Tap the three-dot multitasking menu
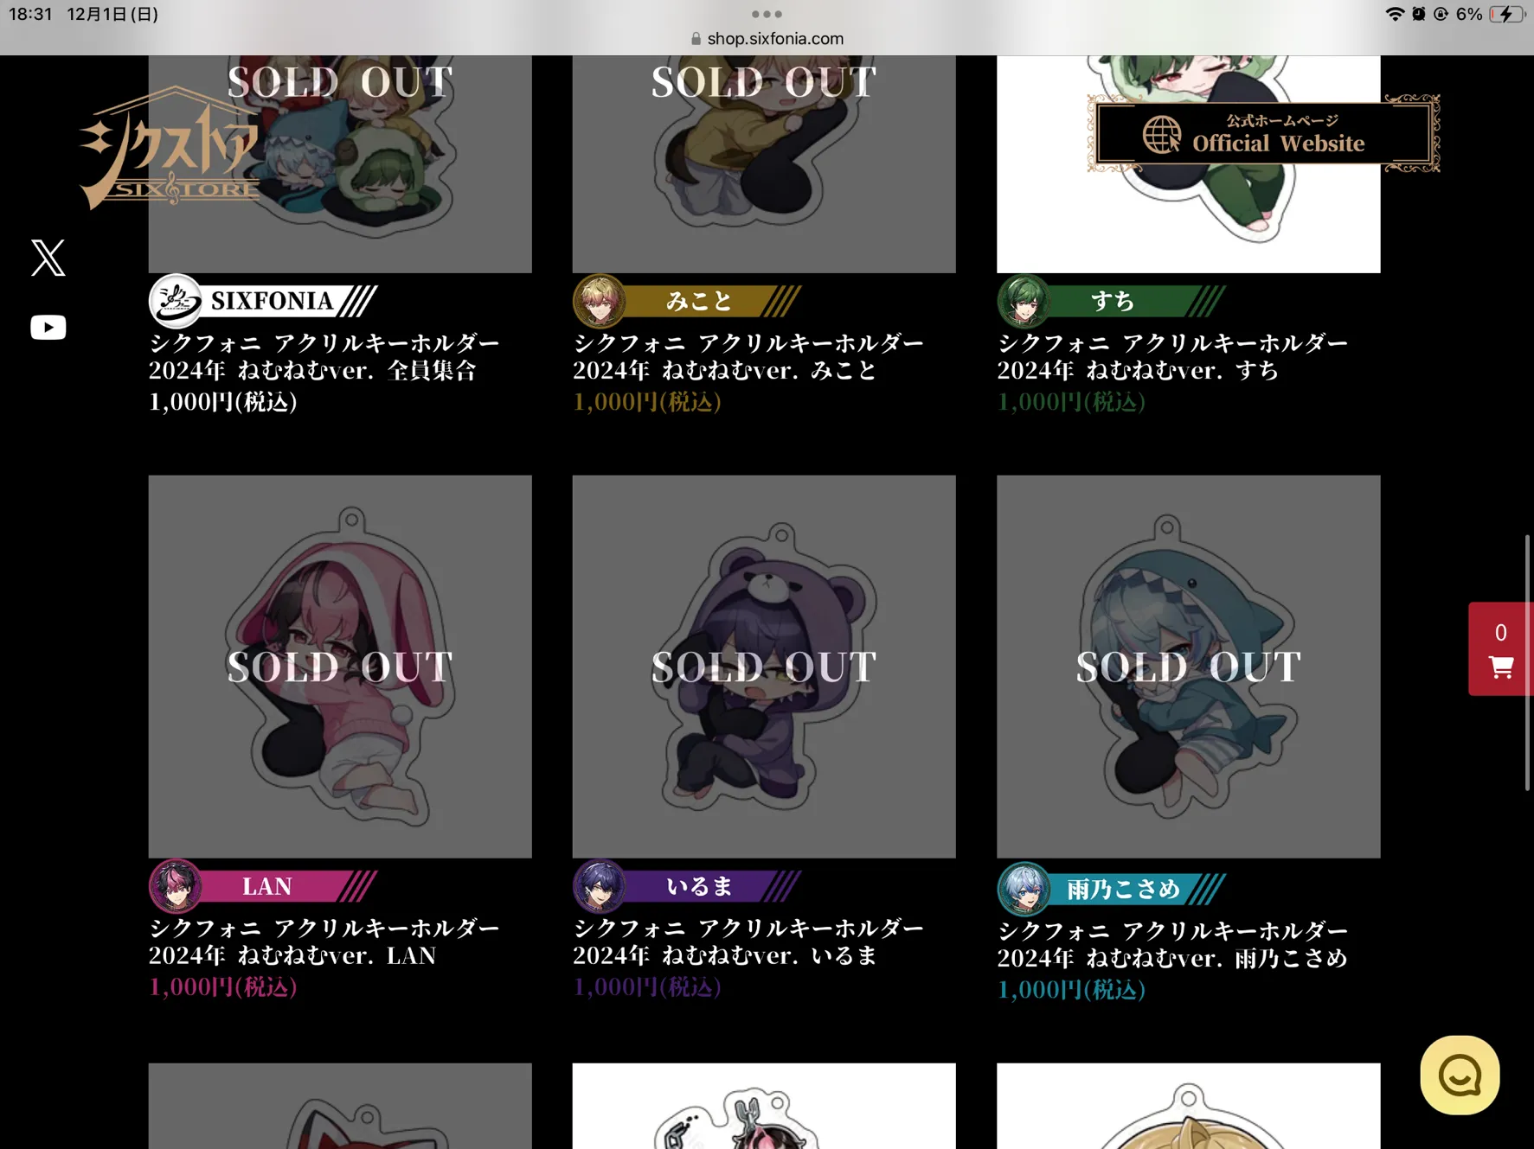 (x=767, y=14)
